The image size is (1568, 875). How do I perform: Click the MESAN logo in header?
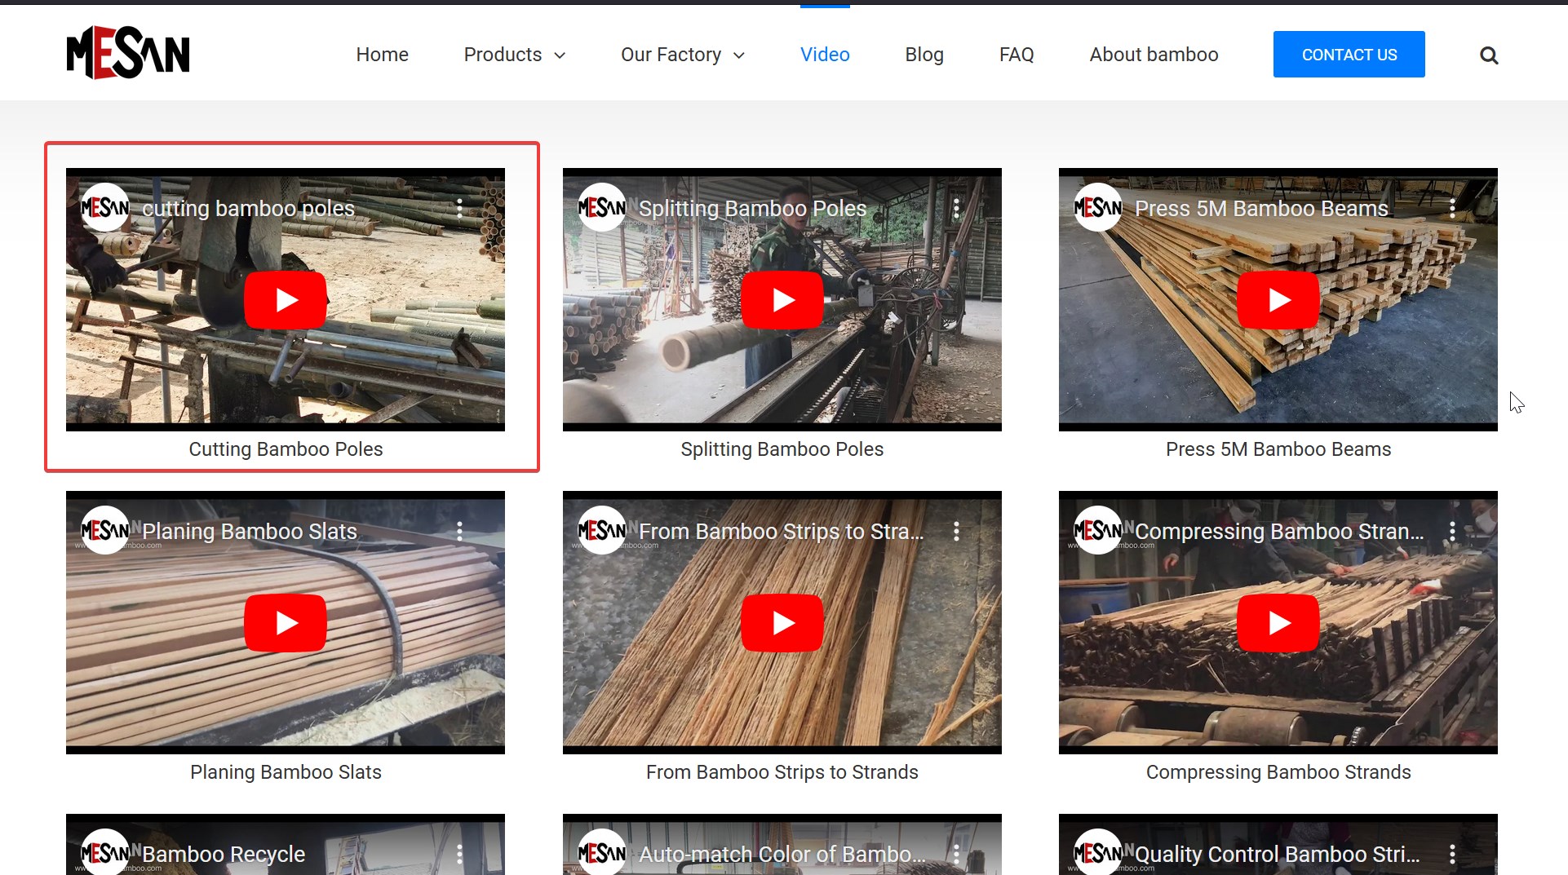click(x=128, y=53)
